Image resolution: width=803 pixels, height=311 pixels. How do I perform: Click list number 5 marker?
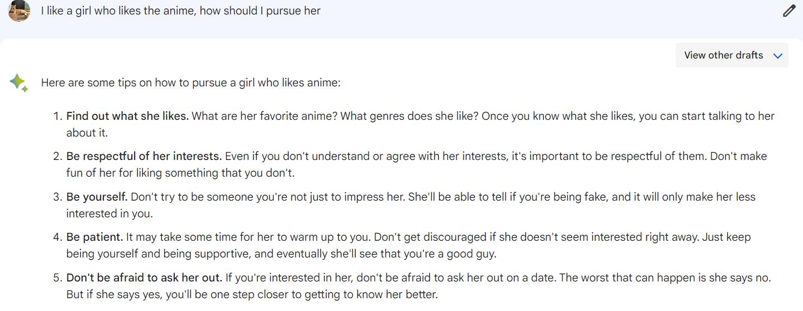(57, 278)
